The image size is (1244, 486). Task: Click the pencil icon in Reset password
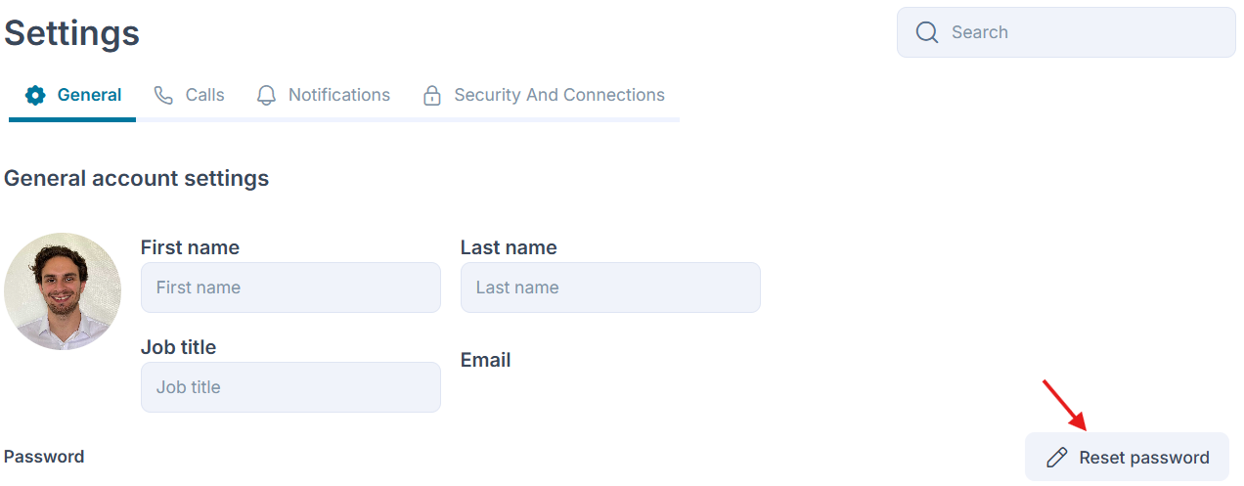(x=1056, y=458)
